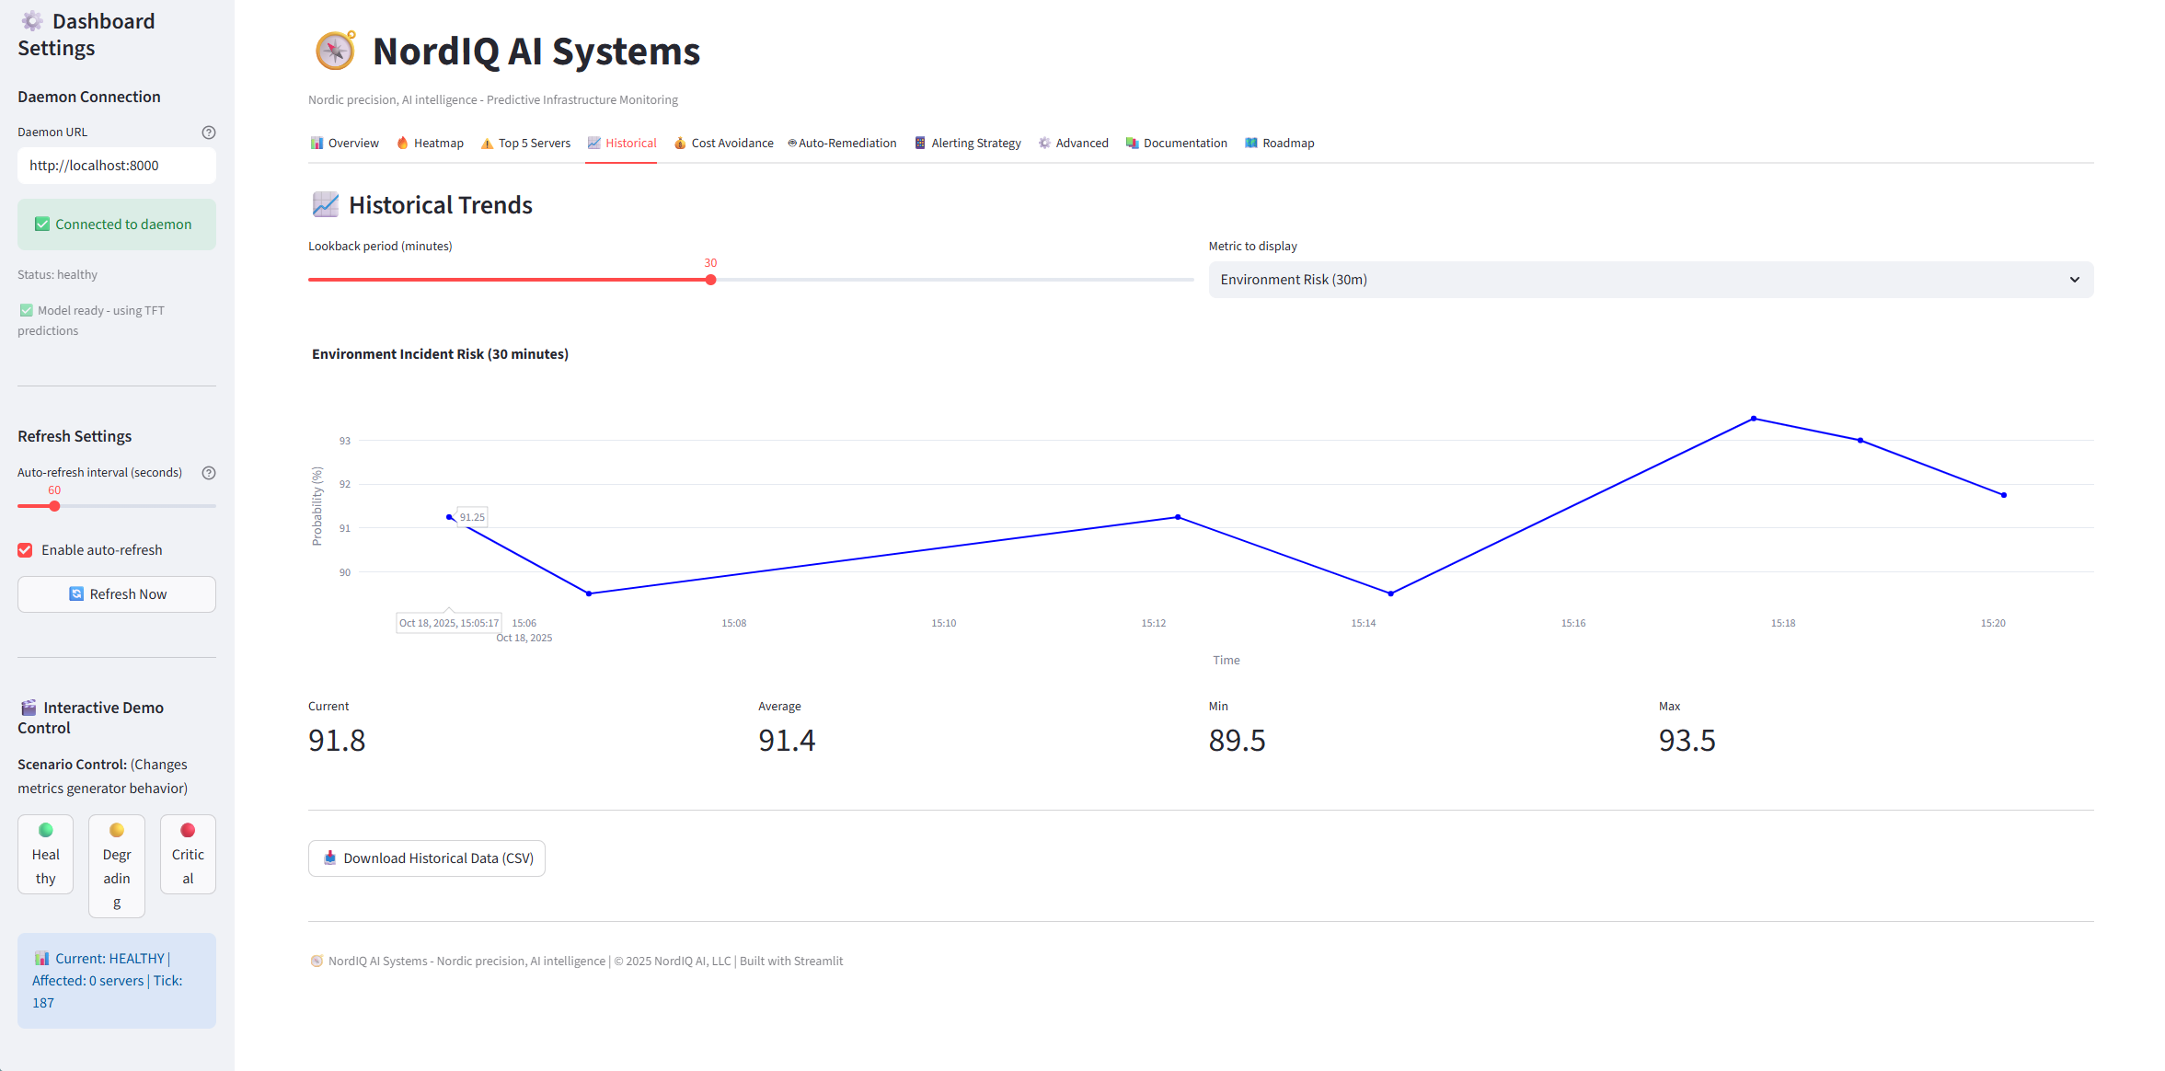Click the Top 5 Servers warning icon
2165x1071 pixels.
pos(487,144)
